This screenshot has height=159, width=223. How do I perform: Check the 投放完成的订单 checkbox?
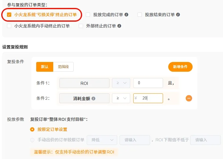click(88, 15)
